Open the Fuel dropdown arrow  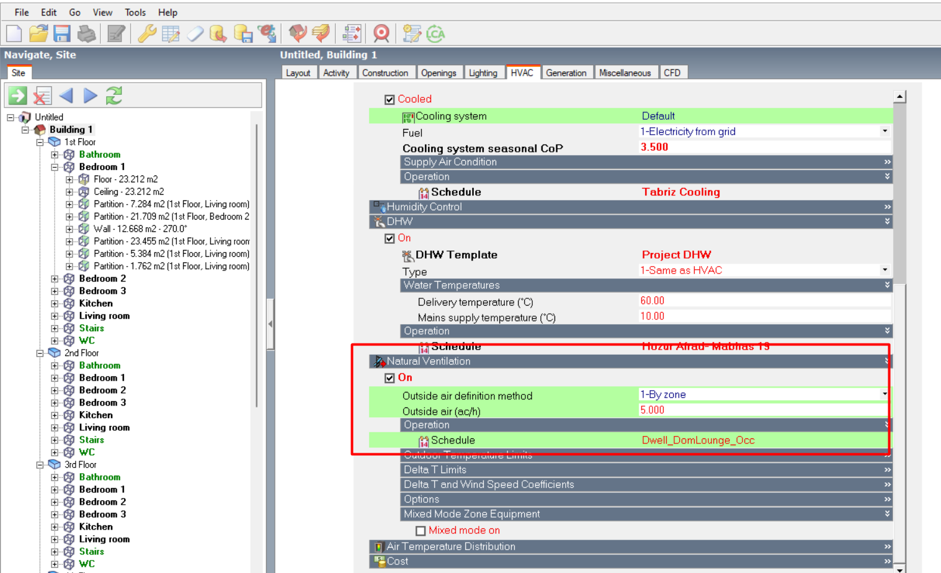click(885, 131)
